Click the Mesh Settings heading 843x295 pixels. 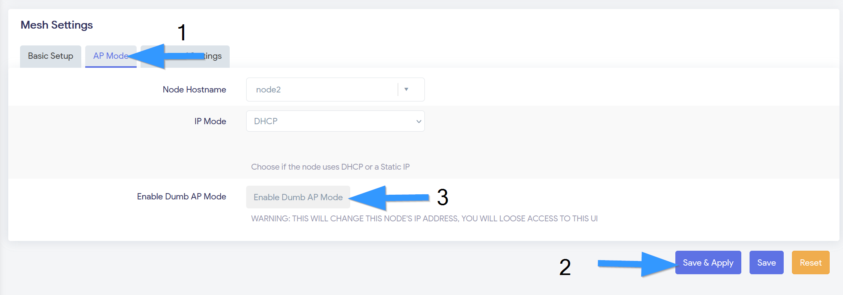click(57, 25)
